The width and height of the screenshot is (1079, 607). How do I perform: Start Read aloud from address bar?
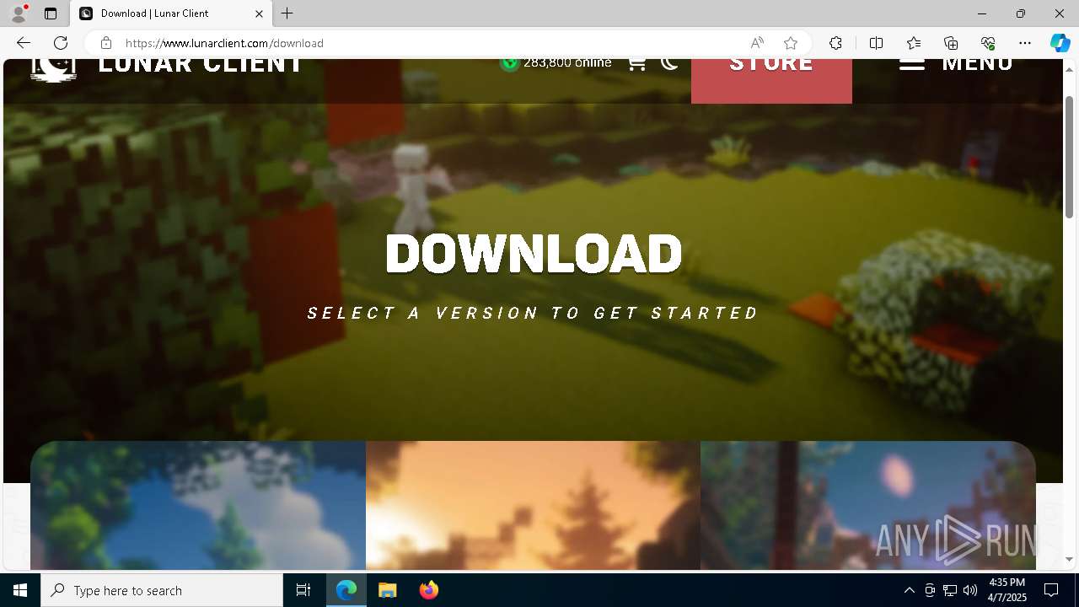757,43
